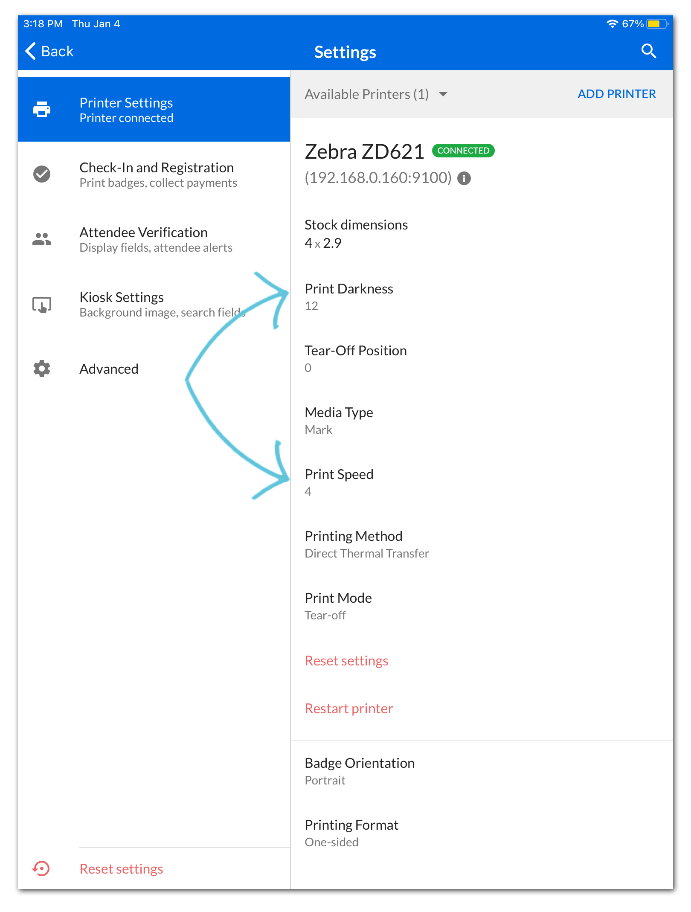The image size is (691, 912).
Task: Tap red Reset settings under Print Mode
Action: [x=346, y=661]
